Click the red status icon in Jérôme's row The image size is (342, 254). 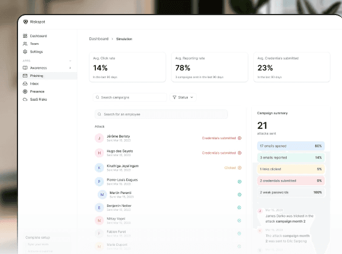[x=240, y=138]
